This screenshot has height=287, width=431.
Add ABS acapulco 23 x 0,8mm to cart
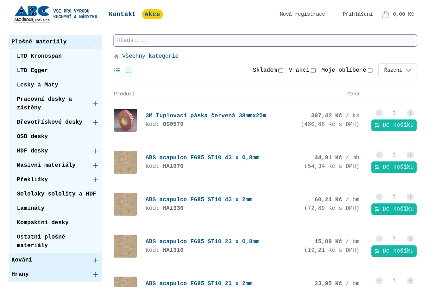394,251
